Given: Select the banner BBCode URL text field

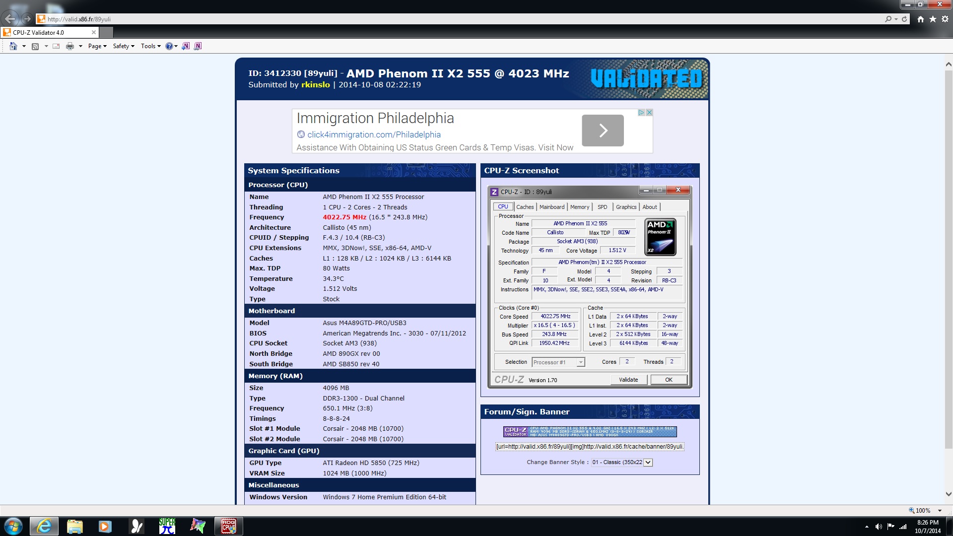Looking at the screenshot, I should [x=590, y=447].
